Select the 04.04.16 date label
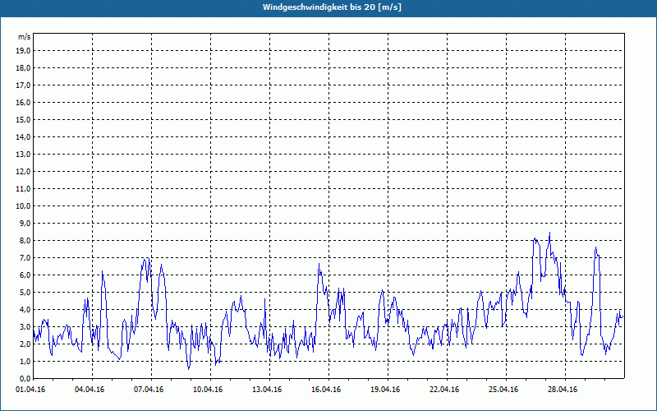 pyautogui.click(x=90, y=390)
